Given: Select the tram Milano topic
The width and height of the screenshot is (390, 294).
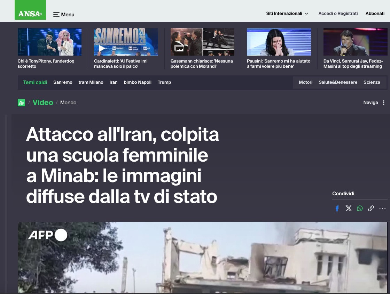Looking at the screenshot, I should (x=91, y=82).
